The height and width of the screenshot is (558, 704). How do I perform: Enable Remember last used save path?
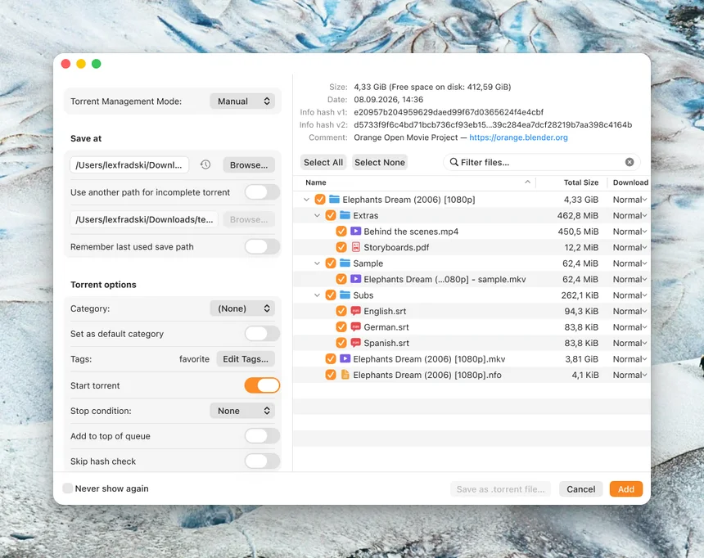point(262,246)
